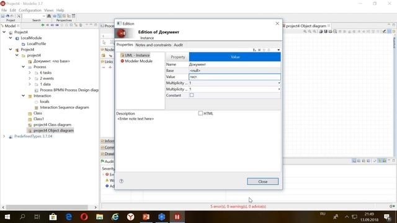Viewport: 397px width, 223px height.
Task: Enable the HTML checkbox for description
Action: (200, 113)
